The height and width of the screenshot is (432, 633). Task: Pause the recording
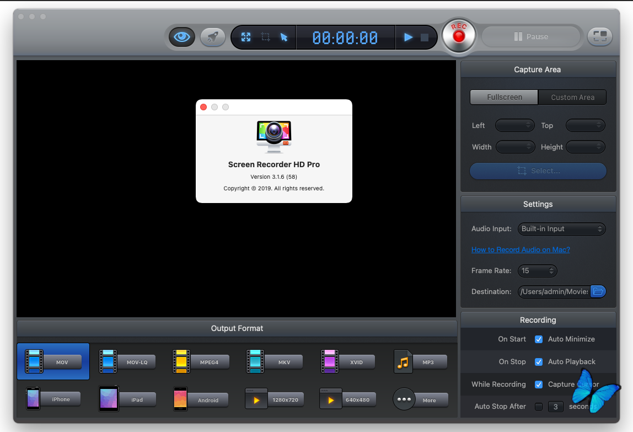click(532, 37)
